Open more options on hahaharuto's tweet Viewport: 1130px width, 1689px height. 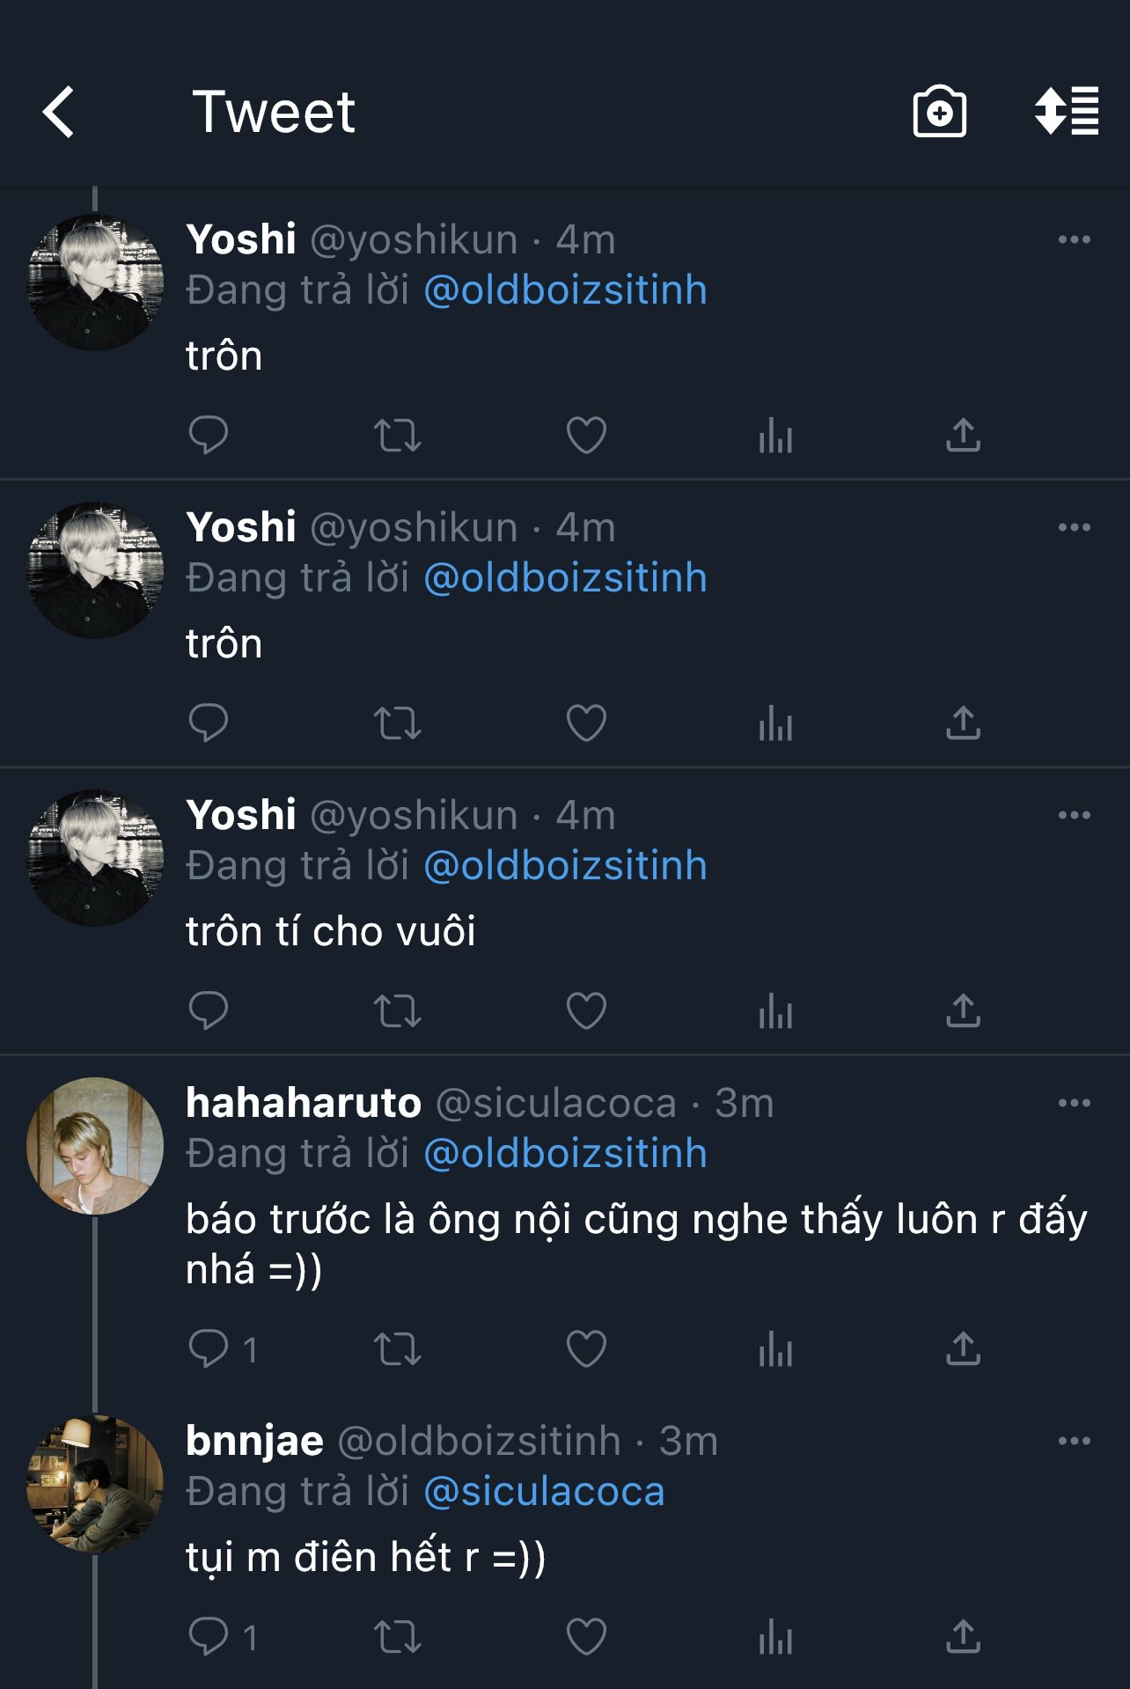1074,1103
